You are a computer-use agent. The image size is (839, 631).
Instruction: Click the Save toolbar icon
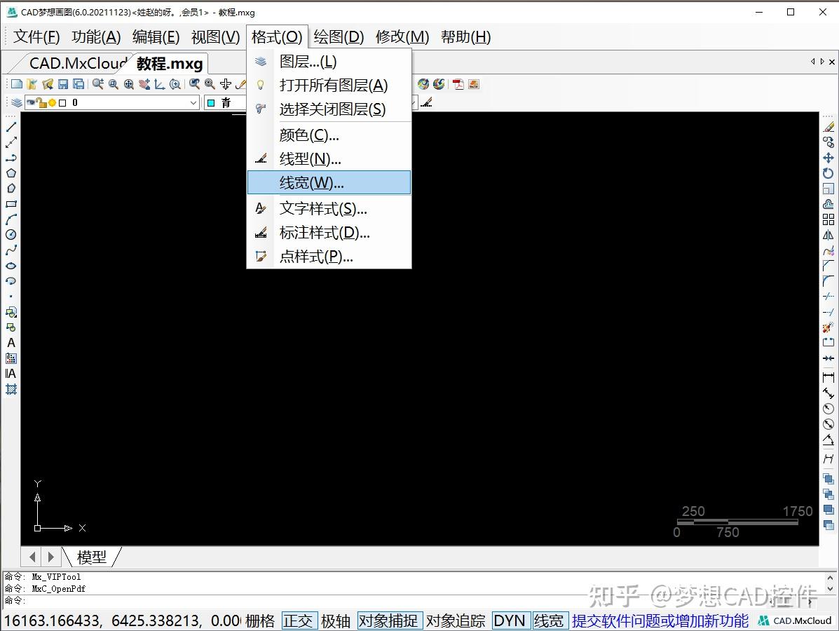[63, 84]
